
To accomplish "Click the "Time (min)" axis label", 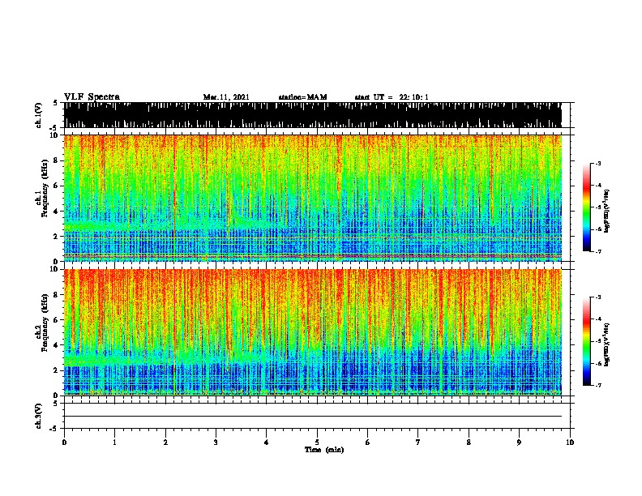I will click(324, 450).
